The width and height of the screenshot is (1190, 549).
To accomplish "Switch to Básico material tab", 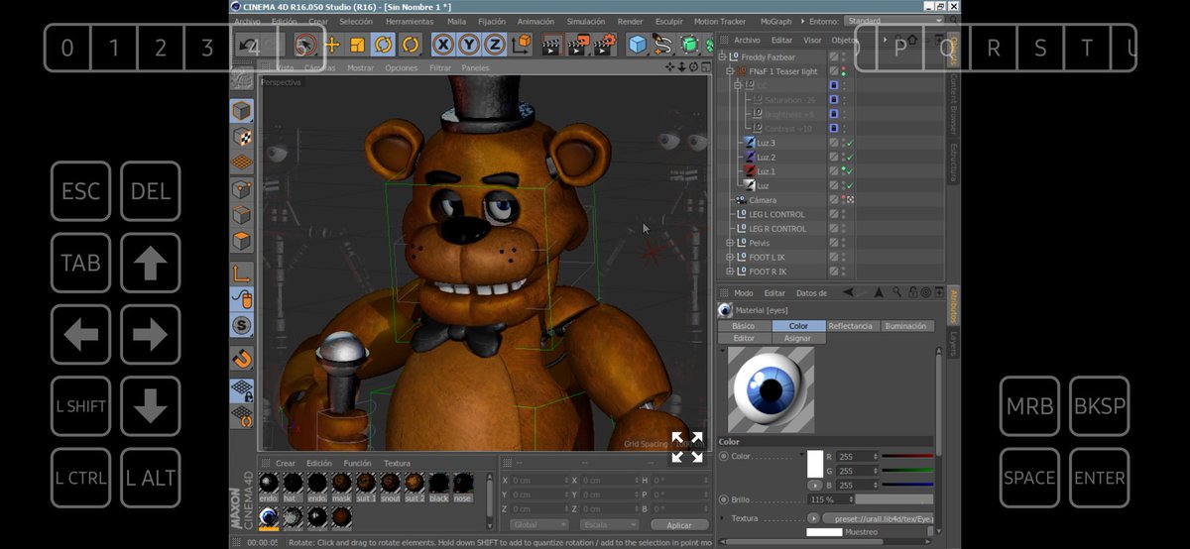I will [744, 326].
